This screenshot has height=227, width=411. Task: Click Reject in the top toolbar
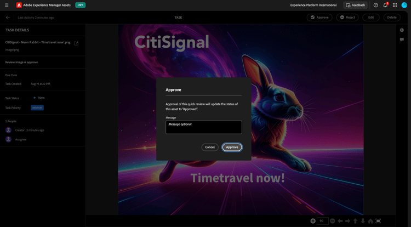click(347, 18)
